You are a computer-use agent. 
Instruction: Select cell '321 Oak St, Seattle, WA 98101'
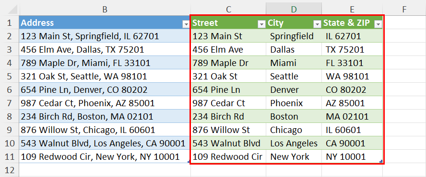105,76
